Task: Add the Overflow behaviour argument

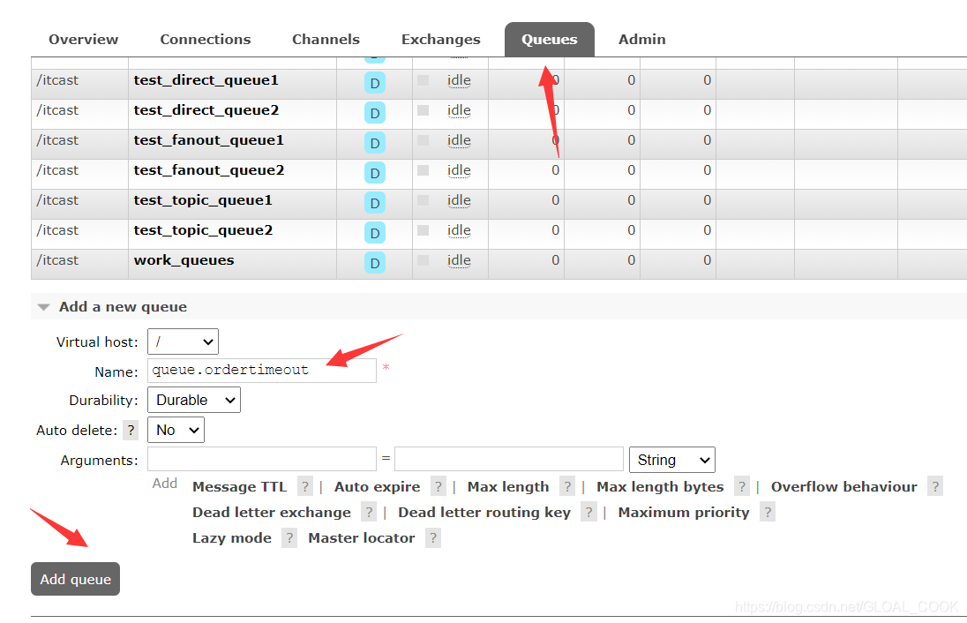Action: click(844, 487)
